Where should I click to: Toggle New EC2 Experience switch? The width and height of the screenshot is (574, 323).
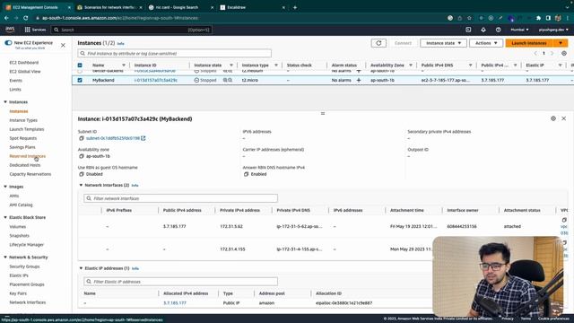tap(8, 43)
